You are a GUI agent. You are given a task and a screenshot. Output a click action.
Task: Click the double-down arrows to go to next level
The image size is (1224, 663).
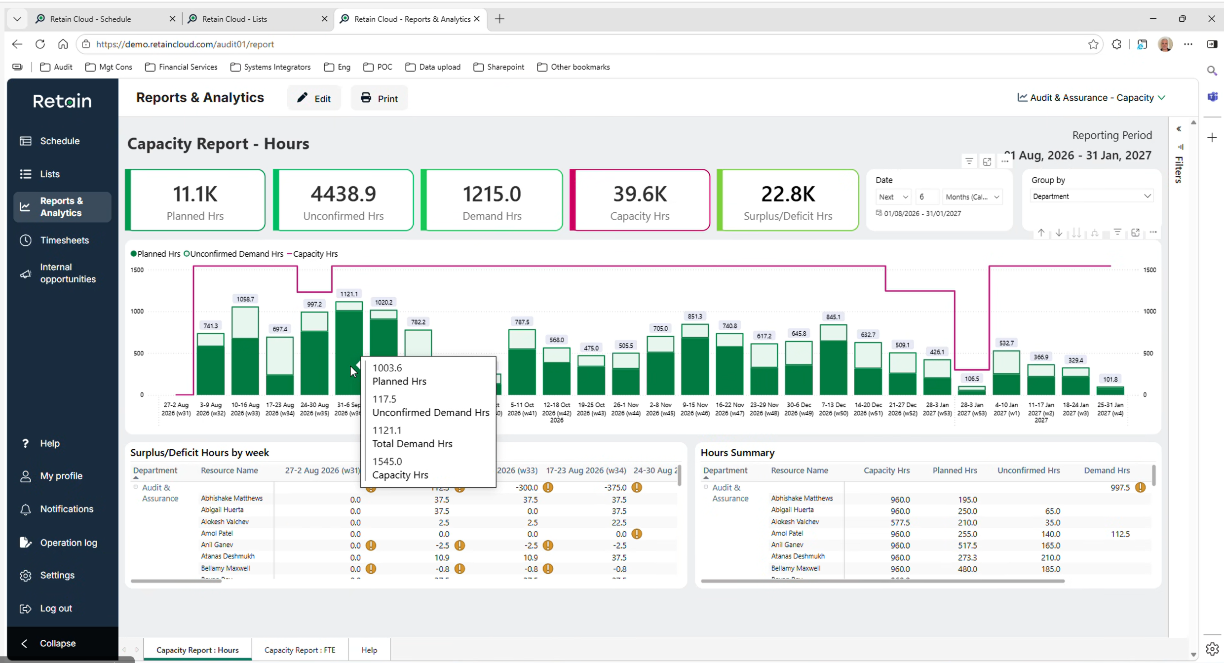coord(1076,233)
